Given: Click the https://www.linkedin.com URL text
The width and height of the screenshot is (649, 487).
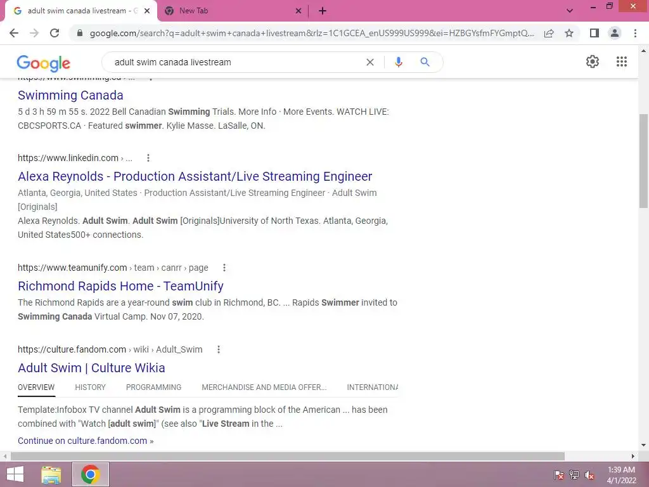Looking at the screenshot, I should 68,158.
